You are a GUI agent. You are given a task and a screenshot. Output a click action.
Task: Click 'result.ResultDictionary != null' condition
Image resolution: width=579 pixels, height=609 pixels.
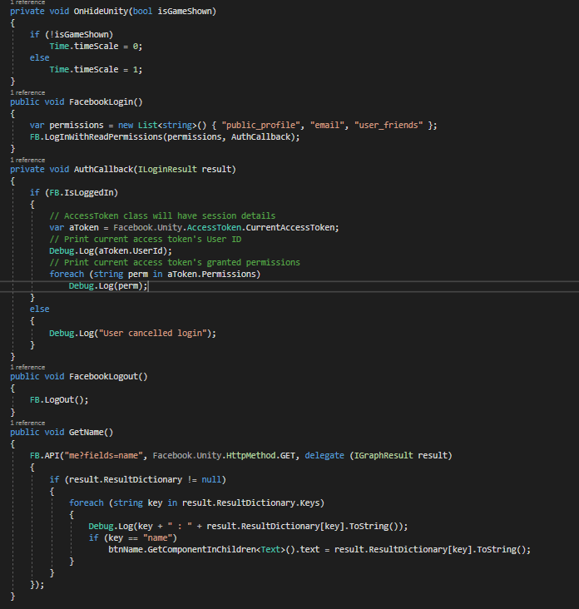146,480
